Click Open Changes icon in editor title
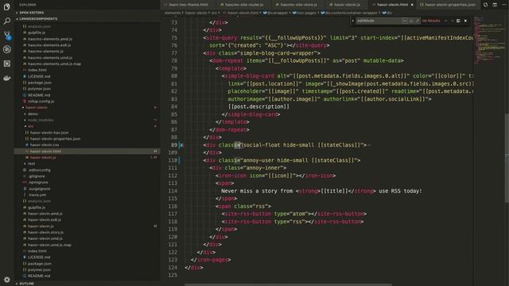 485,5
